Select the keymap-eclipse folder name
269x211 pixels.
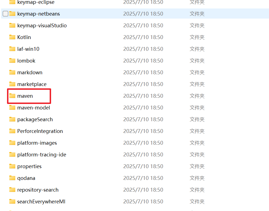point(36,2)
